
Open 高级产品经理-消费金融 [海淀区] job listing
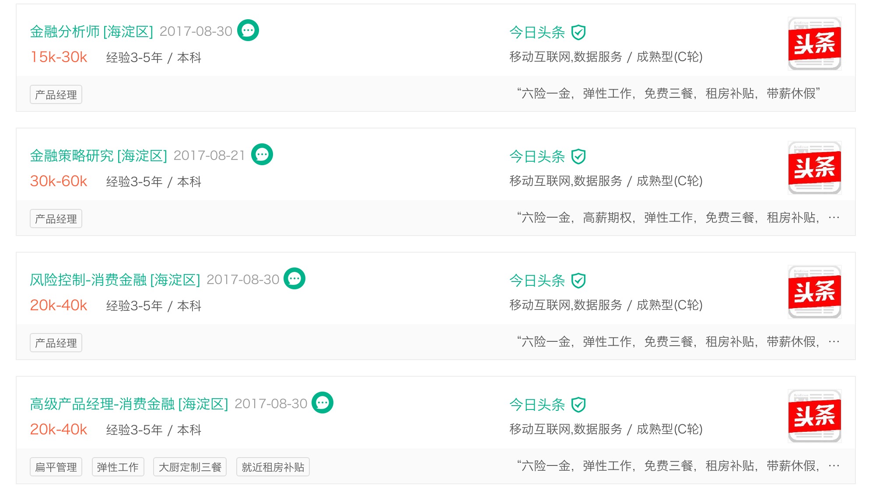pyautogui.click(x=129, y=404)
